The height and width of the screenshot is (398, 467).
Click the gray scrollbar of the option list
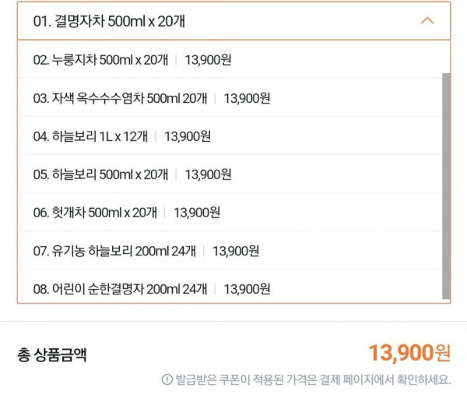446,185
